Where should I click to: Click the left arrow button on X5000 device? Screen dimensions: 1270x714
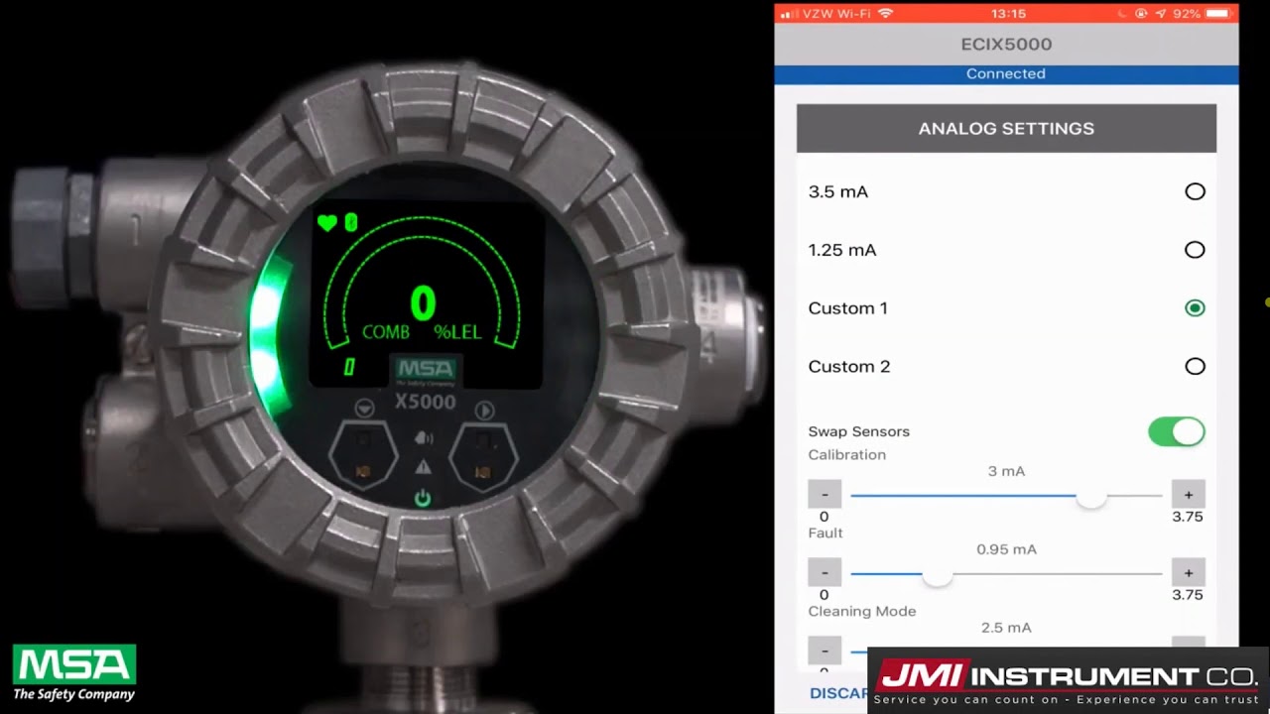coord(364,409)
